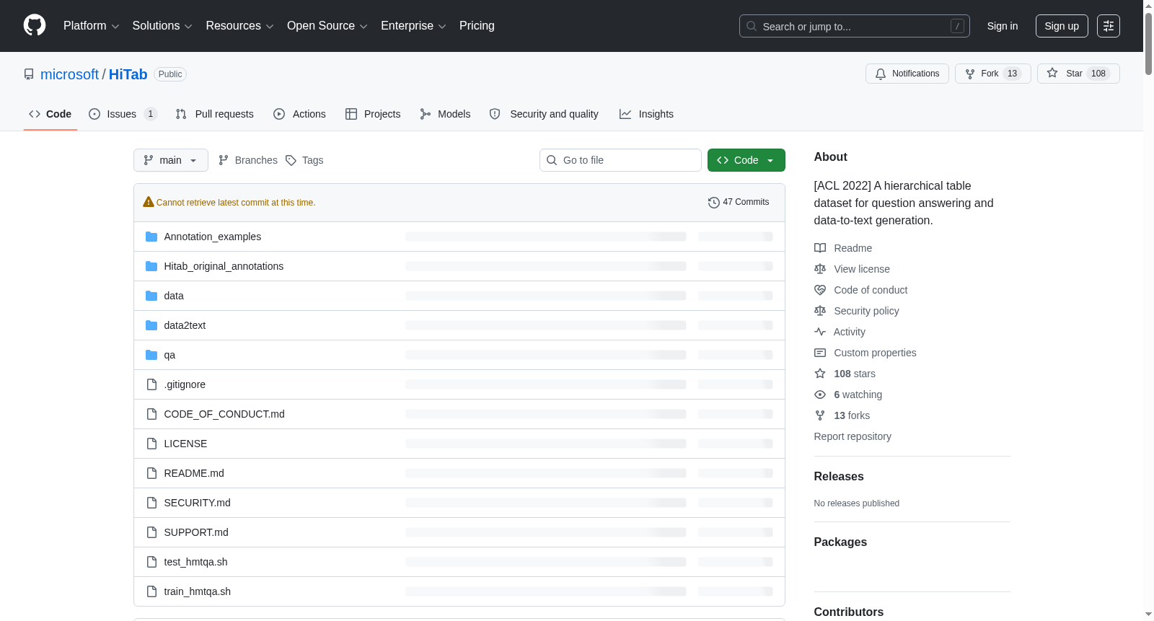The height and width of the screenshot is (621, 1154).
Task: Click the fork icon beside 13 forks
Action: click(820, 415)
